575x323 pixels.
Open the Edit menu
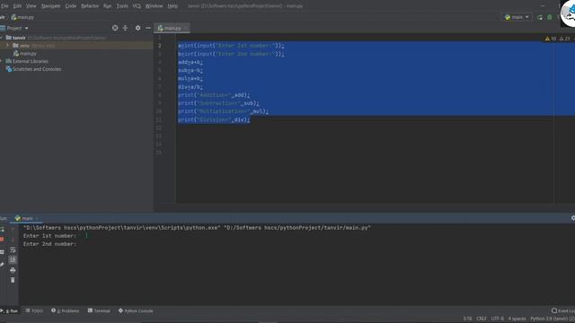(x=17, y=6)
